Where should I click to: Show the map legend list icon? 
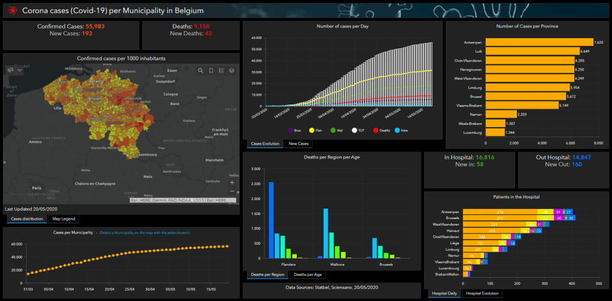pyautogui.click(x=221, y=70)
